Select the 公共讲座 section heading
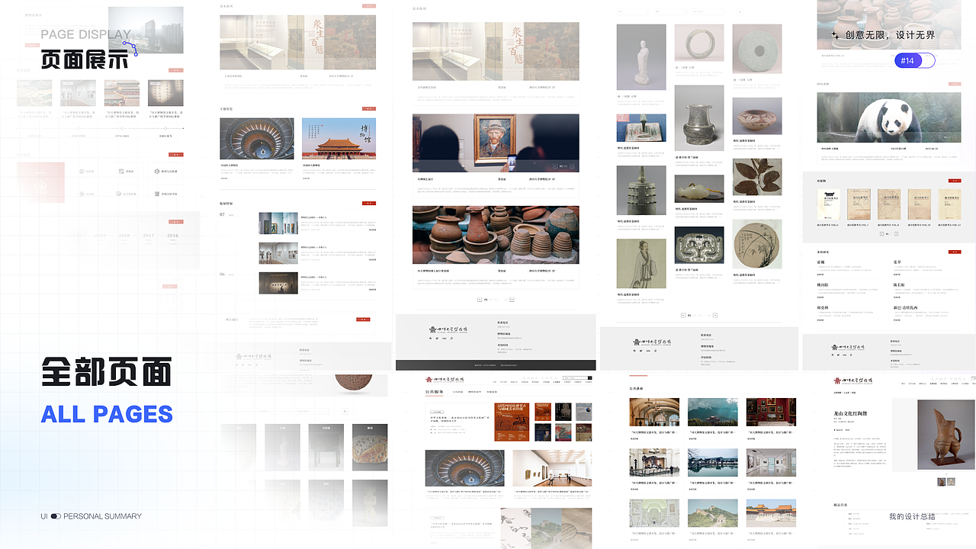Screen dimensions: 976x549 point(637,387)
